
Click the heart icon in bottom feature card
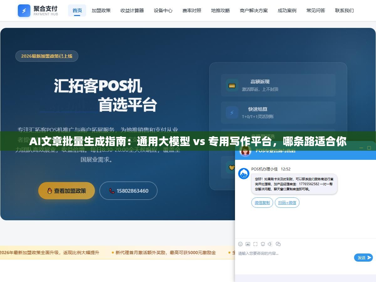coord(231,167)
